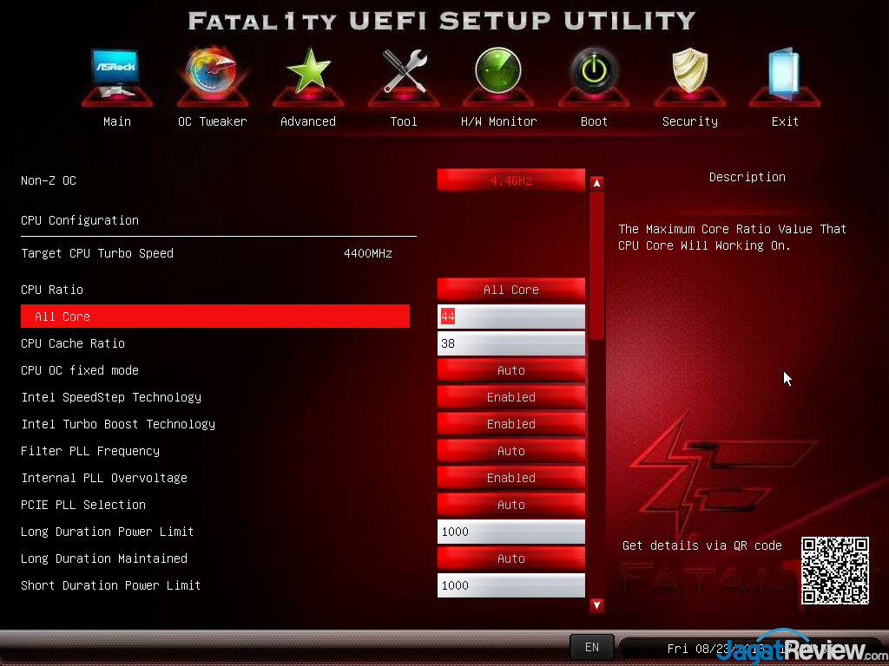
Task: Expand Filter PLL Frequency Auto option
Action: (510, 451)
